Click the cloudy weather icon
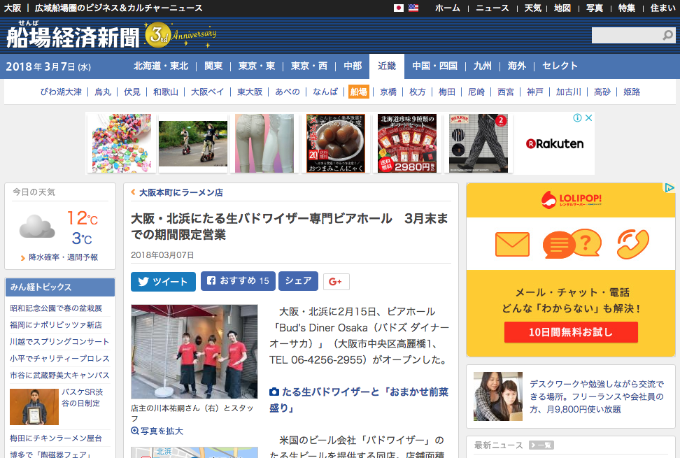The width and height of the screenshot is (680, 458). [x=37, y=227]
